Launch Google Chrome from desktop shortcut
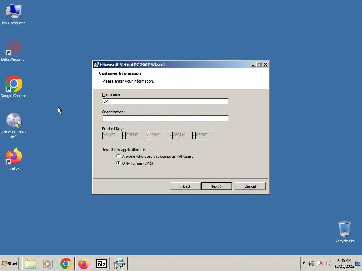 coord(13,86)
